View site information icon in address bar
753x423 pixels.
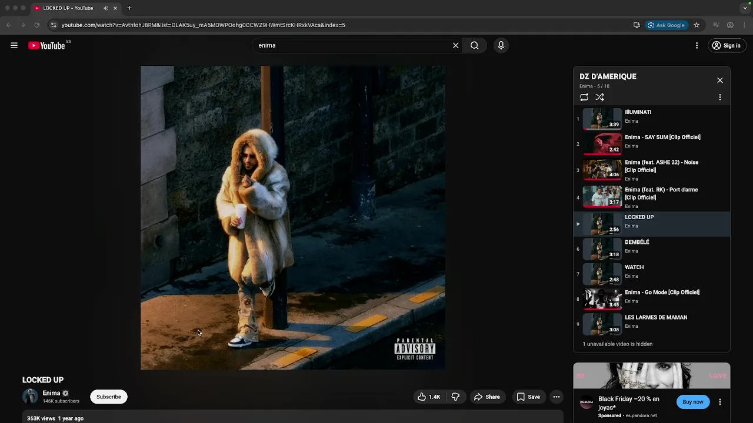(53, 25)
